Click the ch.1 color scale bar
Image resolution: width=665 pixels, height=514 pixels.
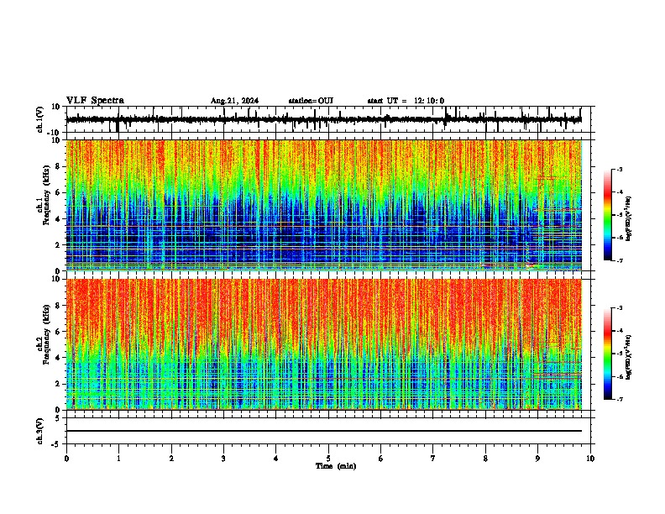pyautogui.click(x=608, y=215)
